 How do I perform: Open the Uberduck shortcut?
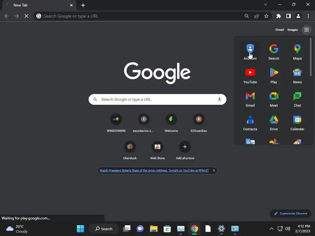point(130,150)
